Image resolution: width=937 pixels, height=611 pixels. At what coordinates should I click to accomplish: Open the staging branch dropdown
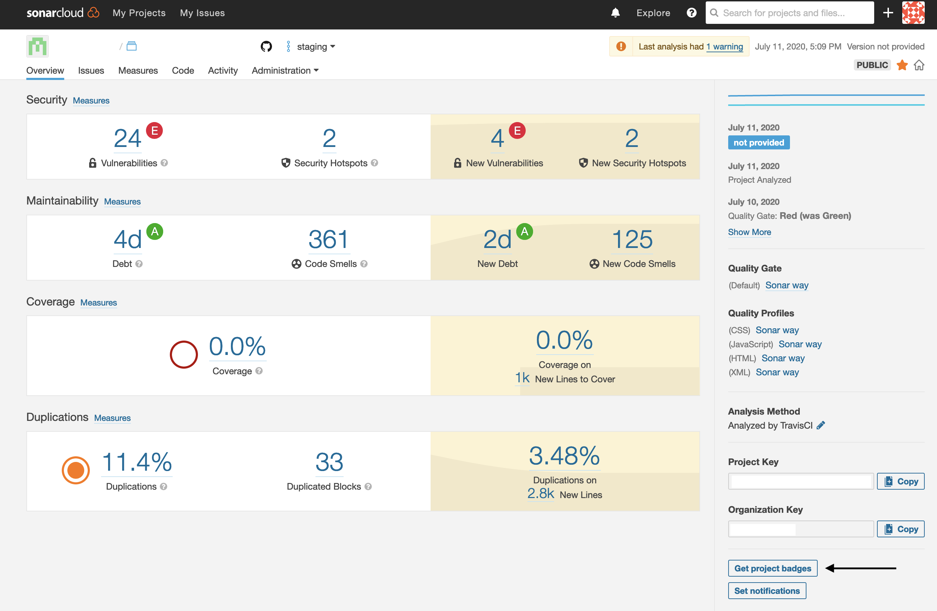click(x=316, y=47)
